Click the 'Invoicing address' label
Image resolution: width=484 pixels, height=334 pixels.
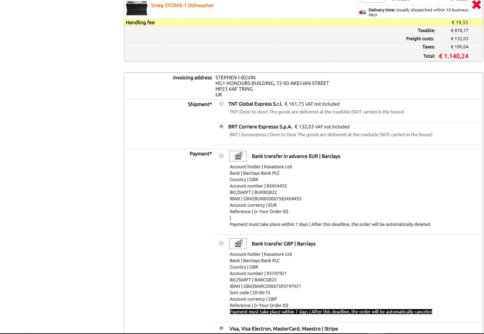coord(193,78)
